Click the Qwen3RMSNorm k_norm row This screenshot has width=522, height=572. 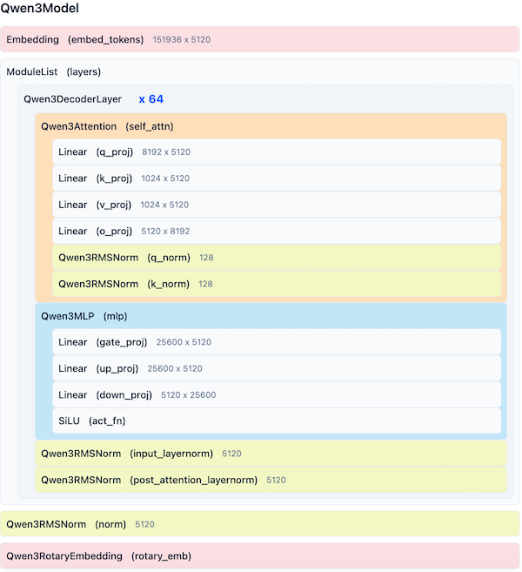tap(276, 284)
